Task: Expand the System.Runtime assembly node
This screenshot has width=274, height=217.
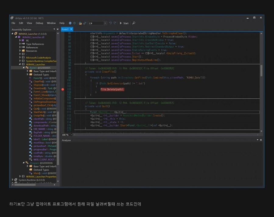Action: (x=12, y=180)
